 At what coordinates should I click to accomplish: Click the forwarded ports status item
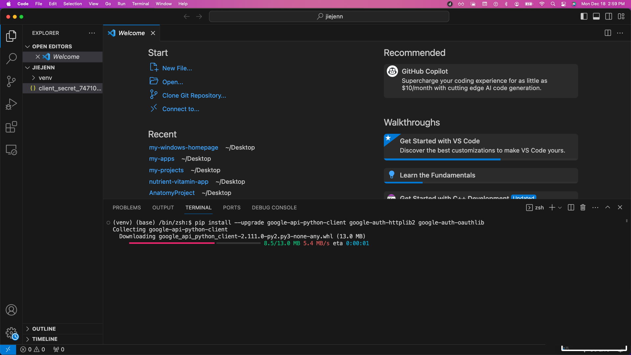point(59,349)
